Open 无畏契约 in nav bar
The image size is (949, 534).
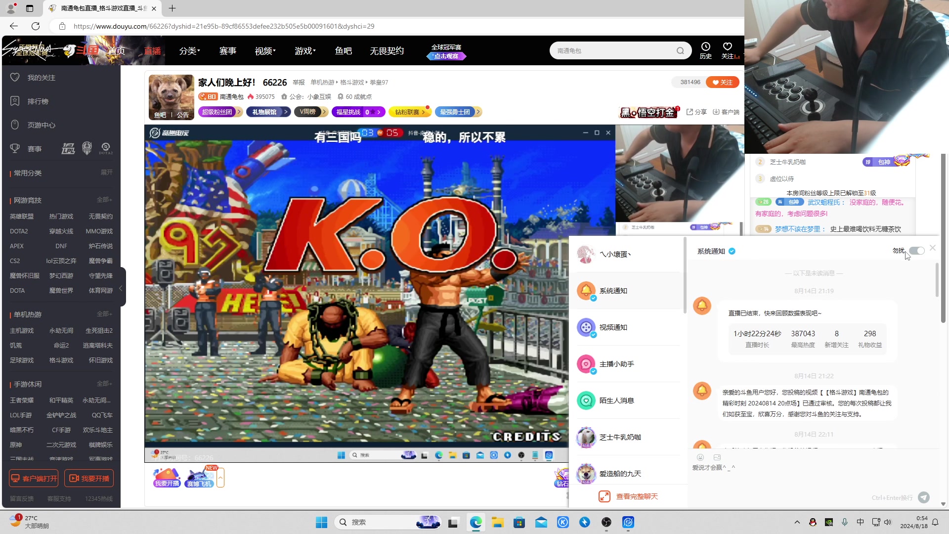387,51
